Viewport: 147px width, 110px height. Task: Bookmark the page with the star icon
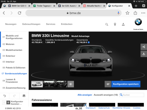click(x=127, y=13)
